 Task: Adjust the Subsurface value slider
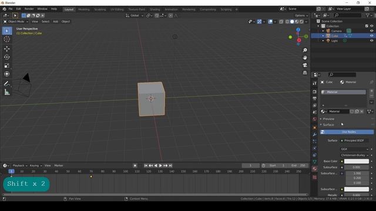coord(357,168)
